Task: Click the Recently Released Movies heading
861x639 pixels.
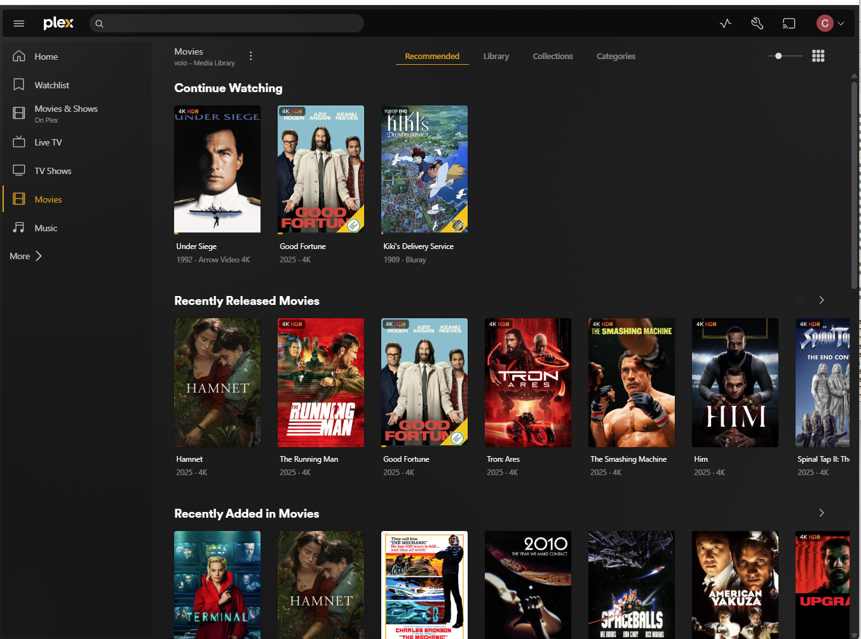Action: (247, 301)
